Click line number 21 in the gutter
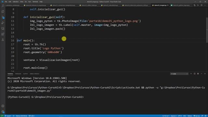 click(13, 60)
